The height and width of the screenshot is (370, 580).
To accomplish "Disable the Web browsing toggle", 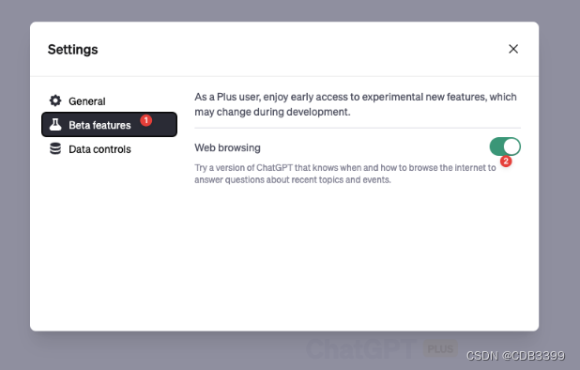I will tap(505, 146).
